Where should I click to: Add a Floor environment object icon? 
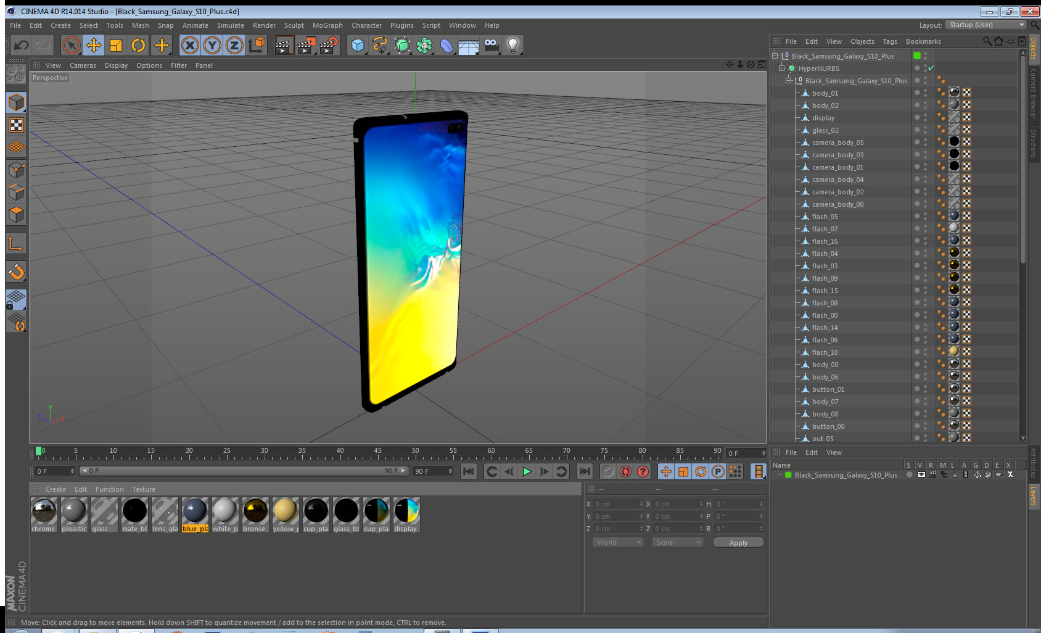click(469, 45)
